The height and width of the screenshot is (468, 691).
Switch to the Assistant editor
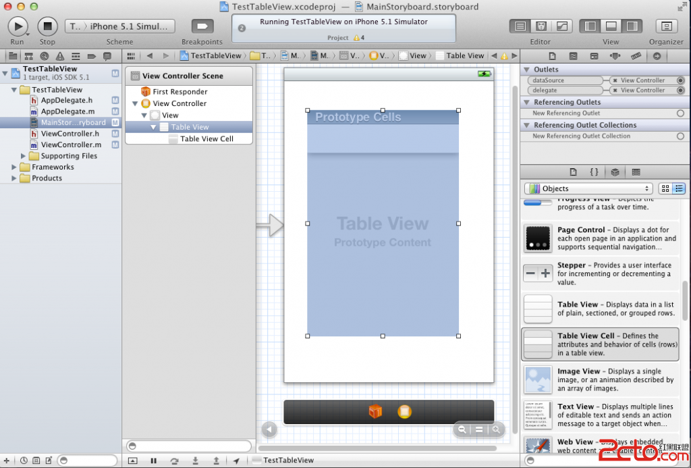coord(541,26)
